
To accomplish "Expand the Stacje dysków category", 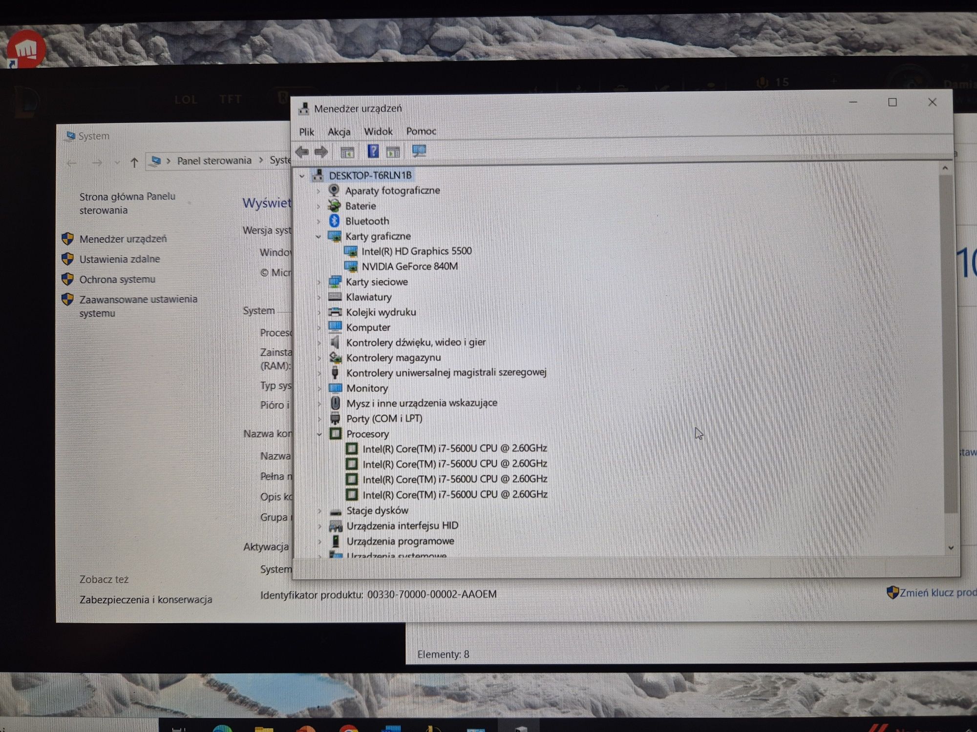I will coord(319,511).
